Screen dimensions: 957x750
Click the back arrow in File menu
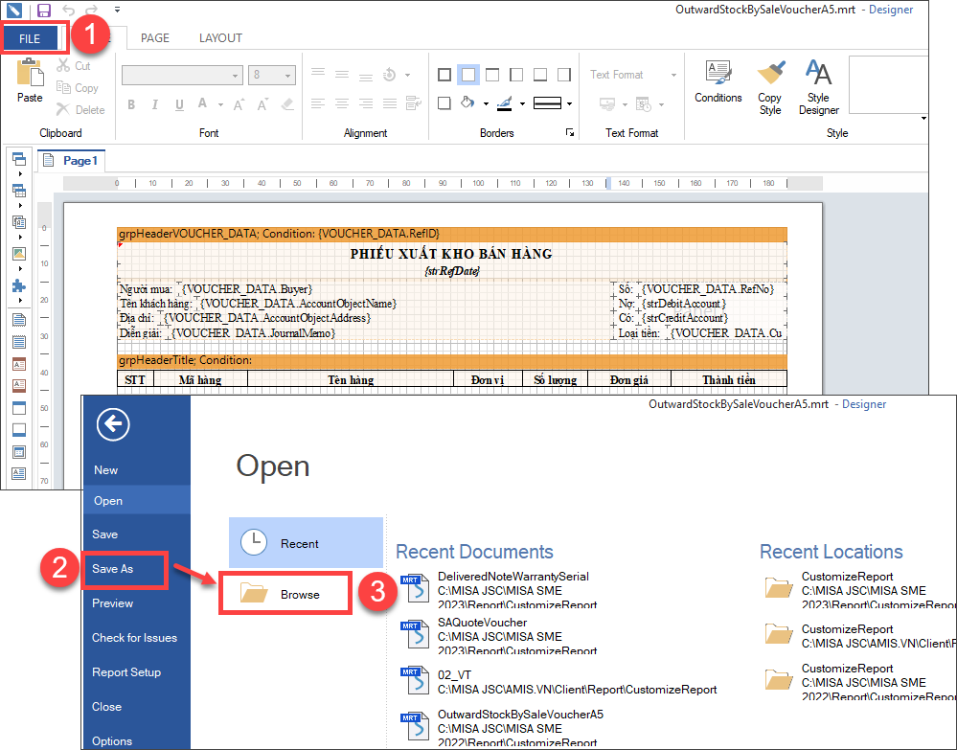point(113,424)
